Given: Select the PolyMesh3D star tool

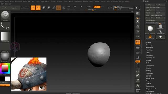Looking at the screenshot, I should (160, 32).
